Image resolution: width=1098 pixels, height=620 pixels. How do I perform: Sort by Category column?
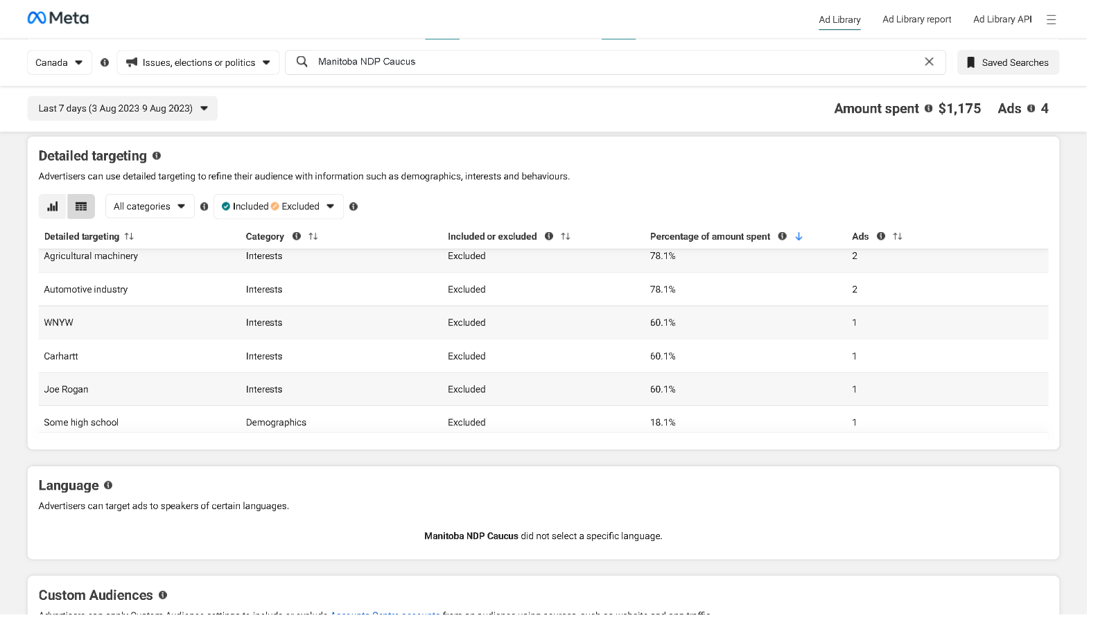tap(313, 236)
